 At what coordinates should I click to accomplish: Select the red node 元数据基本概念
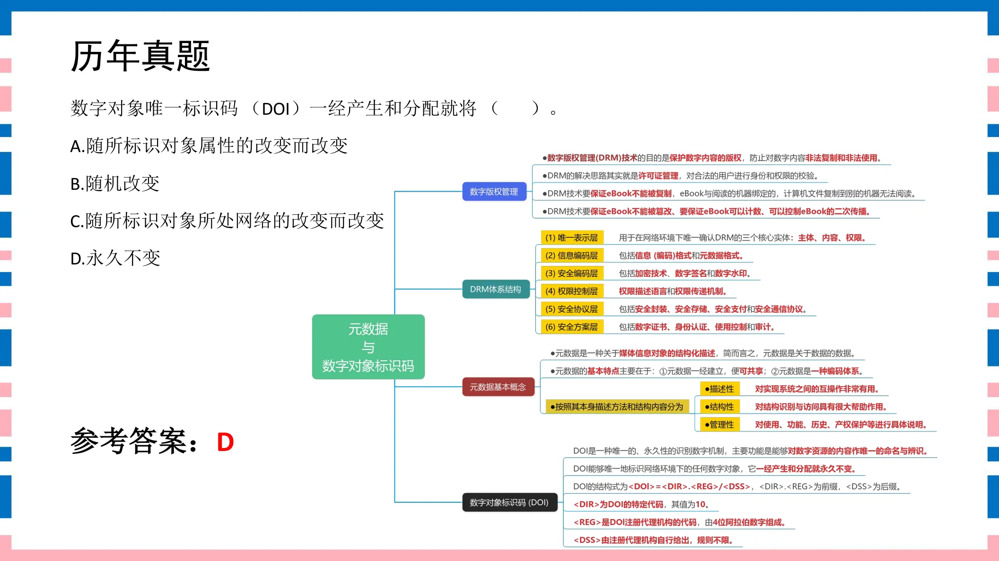(x=498, y=387)
